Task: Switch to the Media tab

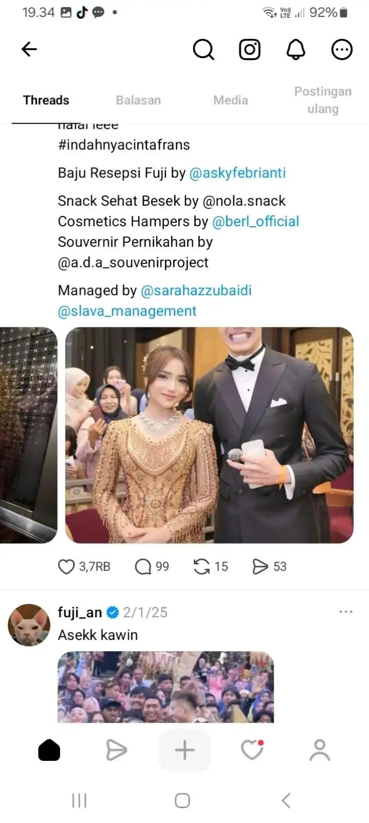Action: 231,100
